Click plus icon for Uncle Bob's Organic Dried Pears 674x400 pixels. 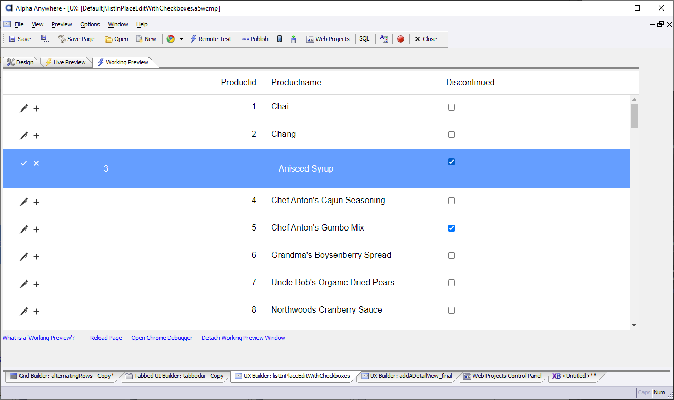36,284
